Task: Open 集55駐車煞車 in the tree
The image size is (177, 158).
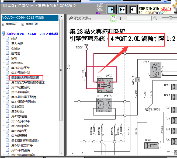Action: [20, 121]
